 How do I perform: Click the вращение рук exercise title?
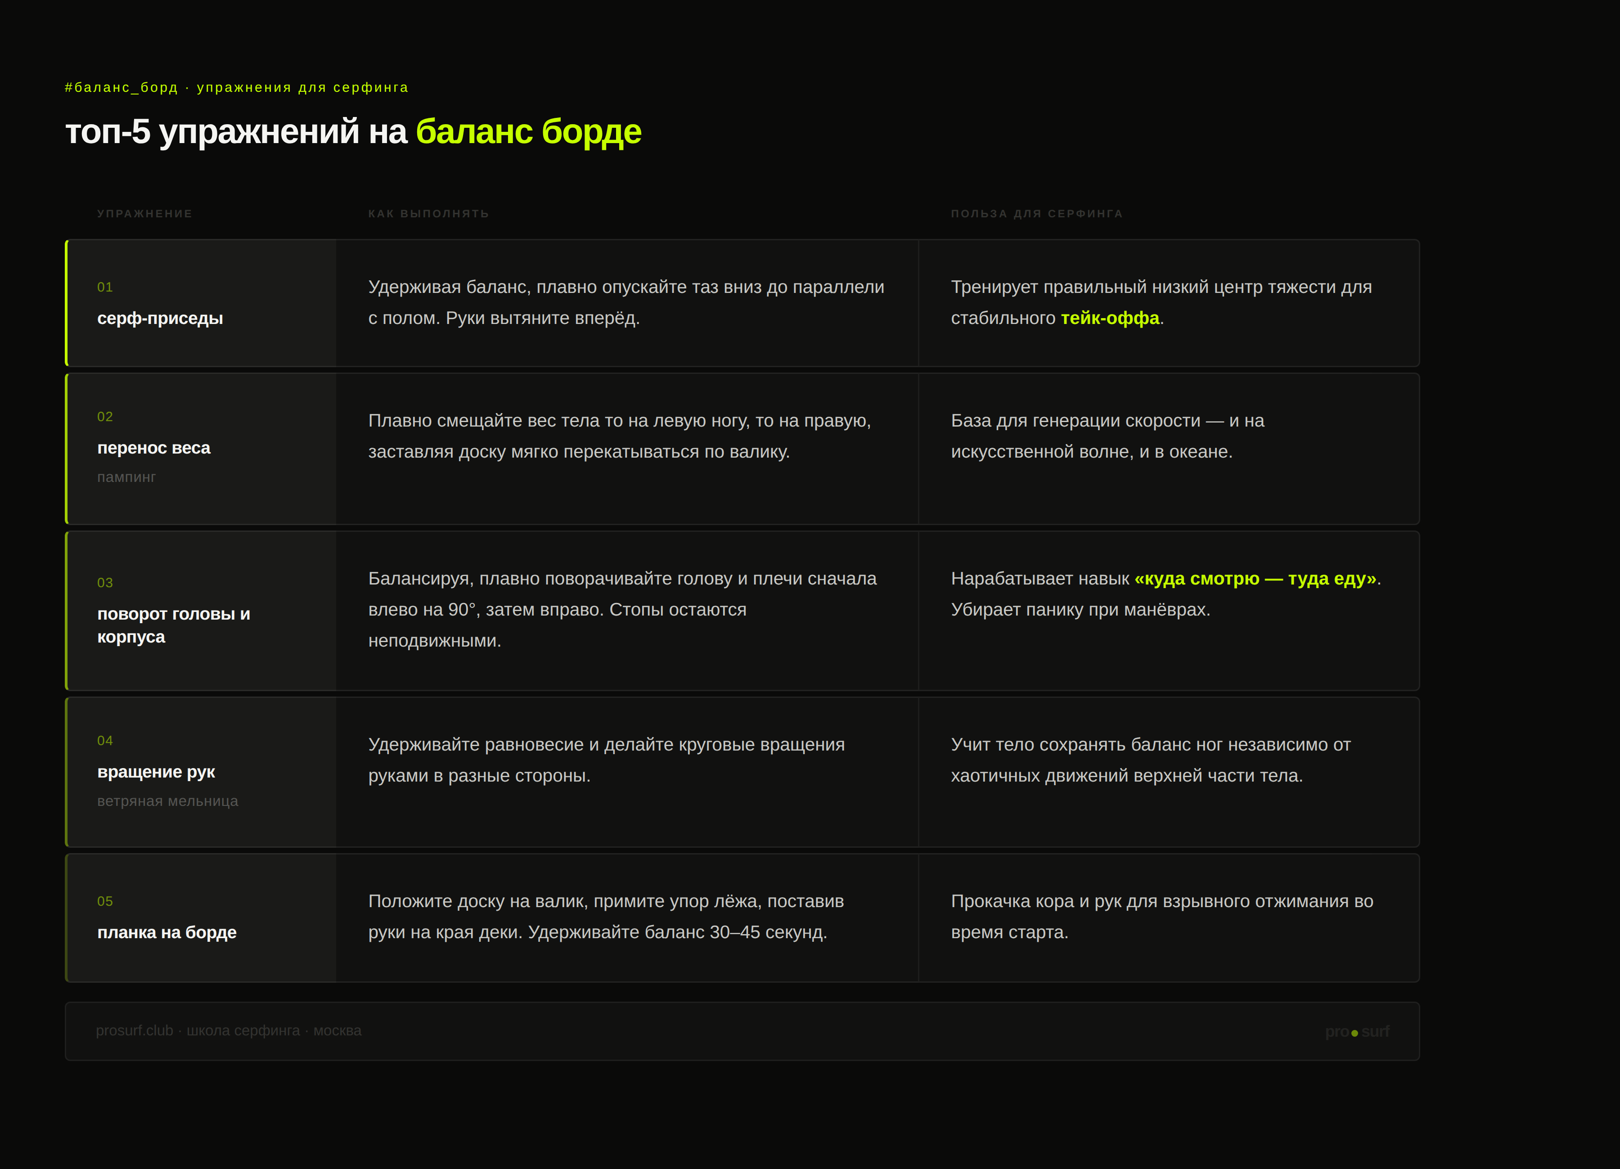pos(156,772)
